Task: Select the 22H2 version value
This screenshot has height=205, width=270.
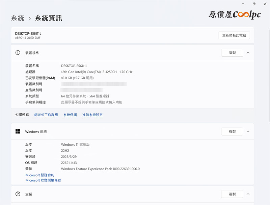Action: (x=65, y=151)
